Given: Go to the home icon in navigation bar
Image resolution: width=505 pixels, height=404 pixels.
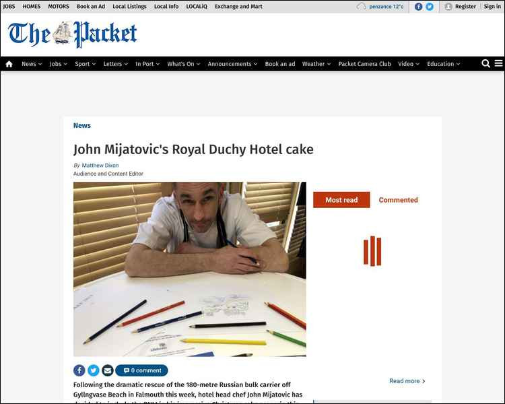Looking at the screenshot, I should coord(9,64).
